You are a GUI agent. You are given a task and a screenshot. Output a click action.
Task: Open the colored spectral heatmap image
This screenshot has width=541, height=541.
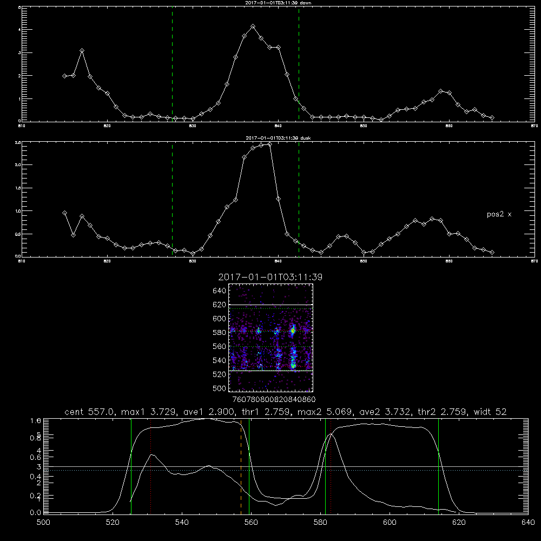(270, 338)
